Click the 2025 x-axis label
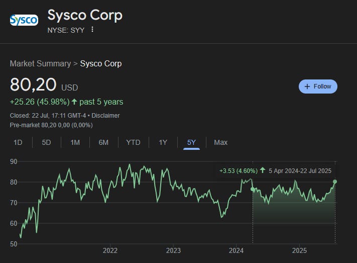The height and width of the screenshot is (263, 357). 299,250
